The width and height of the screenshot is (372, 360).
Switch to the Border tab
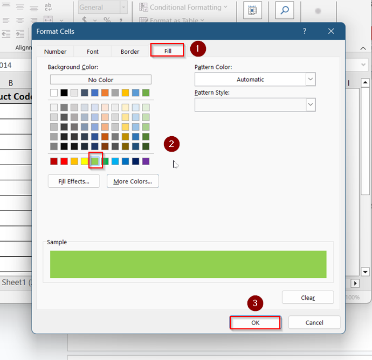coord(130,51)
